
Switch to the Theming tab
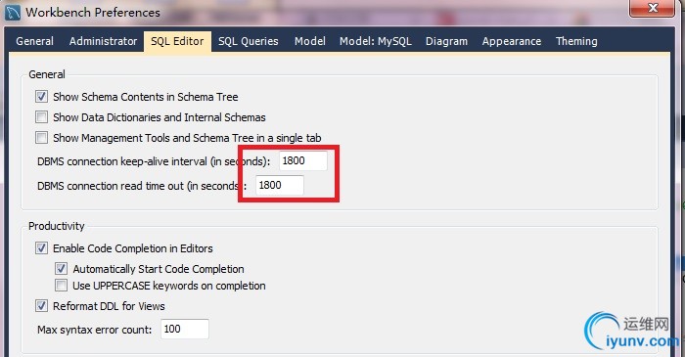click(576, 41)
